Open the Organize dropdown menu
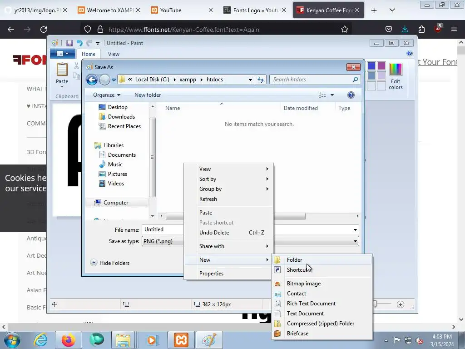Screen dimensions: 465x349 click(106, 95)
